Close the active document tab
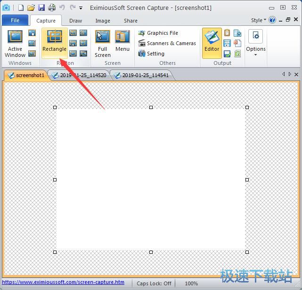 (296, 74)
